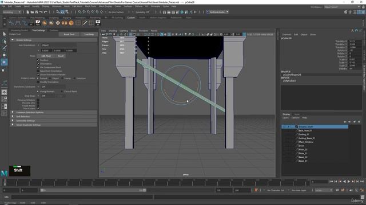Click first curve tool on Custom shelf
Screen dimensions: 366x205
(x=11, y=23)
